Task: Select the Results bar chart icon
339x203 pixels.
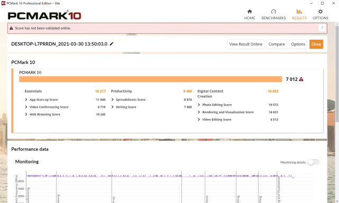Action: point(299,12)
